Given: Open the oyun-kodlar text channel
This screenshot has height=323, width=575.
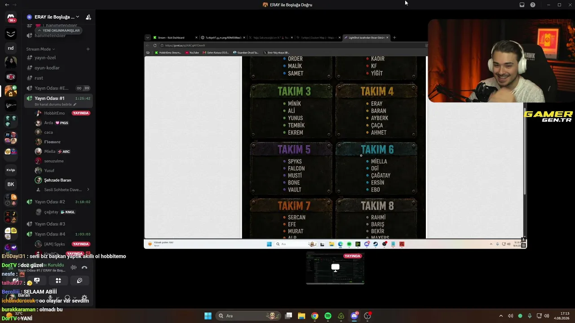Looking at the screenshot, I should pyautogui.click(x=58, y=68).
